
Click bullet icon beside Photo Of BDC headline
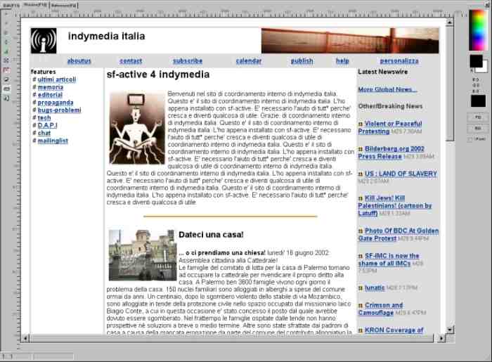[361, 231]
